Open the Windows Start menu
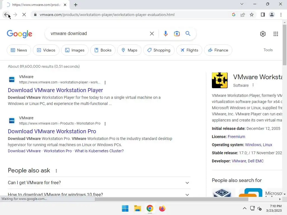Image resolution: width=287 pixels, height=215 pixels. pos(125,208)
